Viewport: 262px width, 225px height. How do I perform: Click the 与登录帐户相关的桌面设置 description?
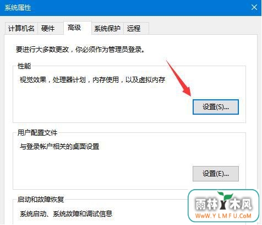pos(59,147)
